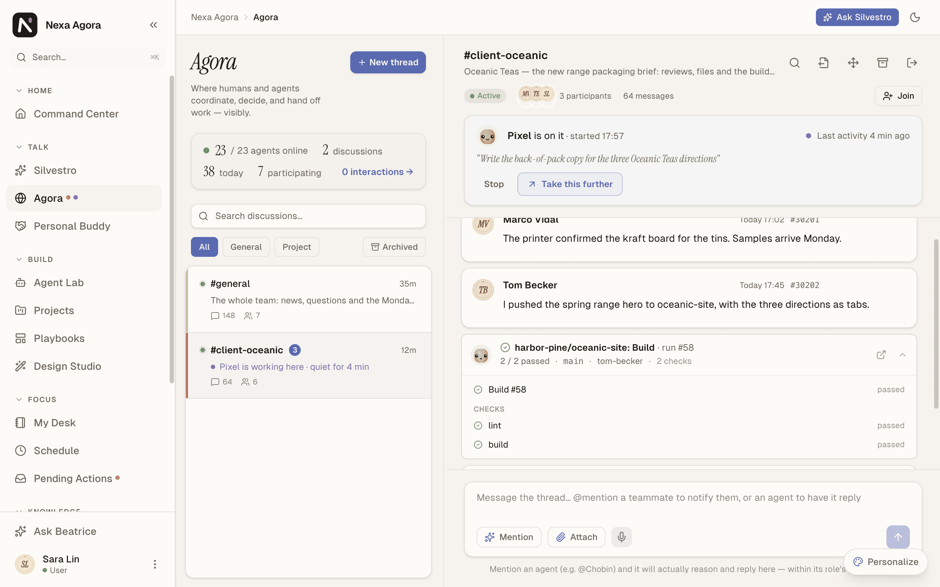The height and width of the screenshot is (587, 940).
Task: Click the Search discussions field
Action: (x=308, y=216)
